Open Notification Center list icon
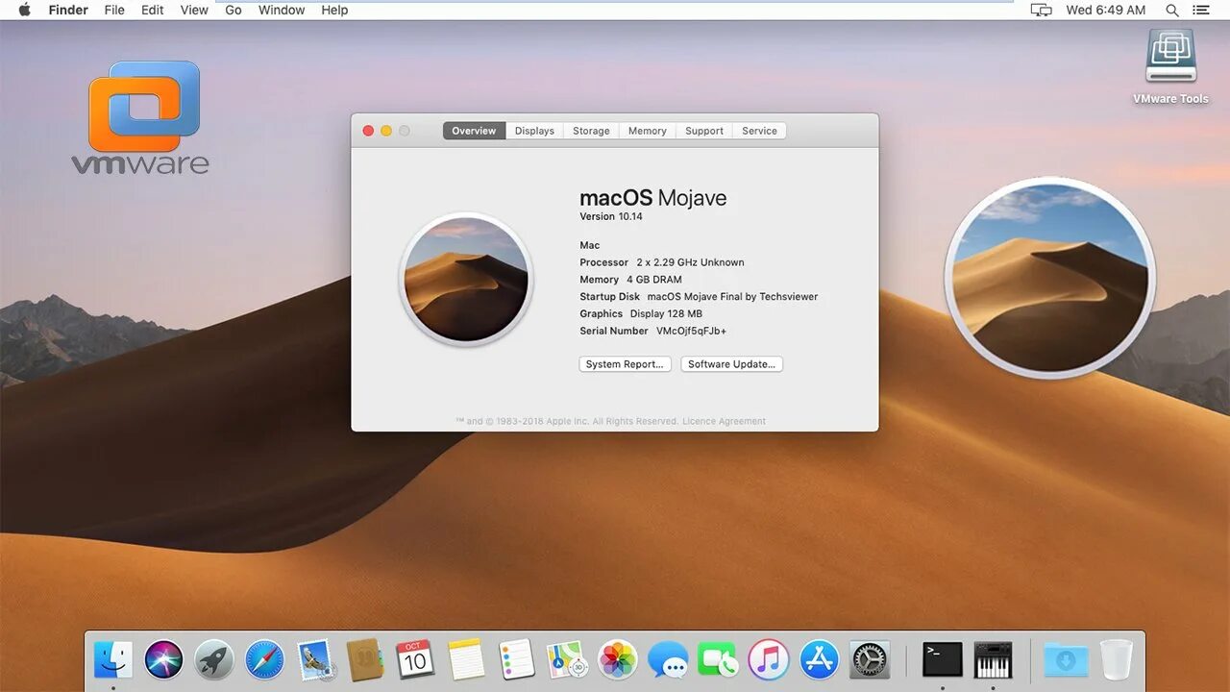1230x692 pixels. click(x=1201, y=10)
